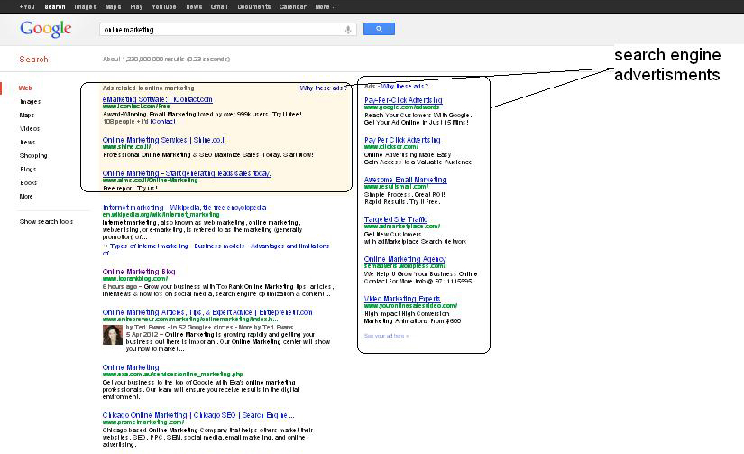Expand More in left sidebar filters
Image resolution: width=744 pixels, height=454 pixels.
pyautogui.click(x=26, y=196)
